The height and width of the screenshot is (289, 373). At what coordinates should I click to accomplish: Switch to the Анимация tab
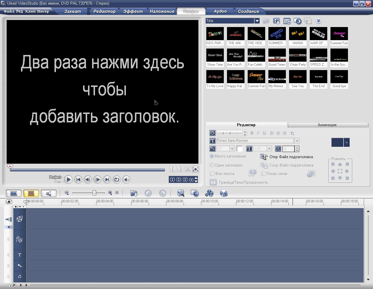(327, 125)
